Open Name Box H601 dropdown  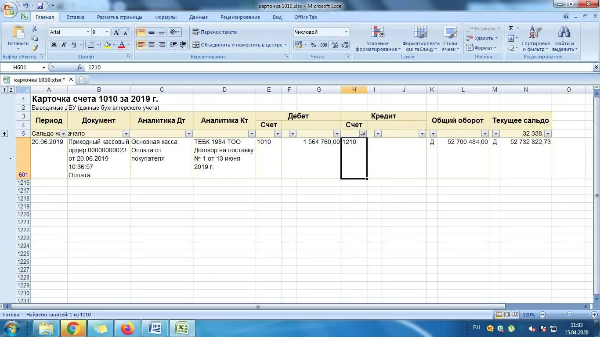tap(43, 68)
